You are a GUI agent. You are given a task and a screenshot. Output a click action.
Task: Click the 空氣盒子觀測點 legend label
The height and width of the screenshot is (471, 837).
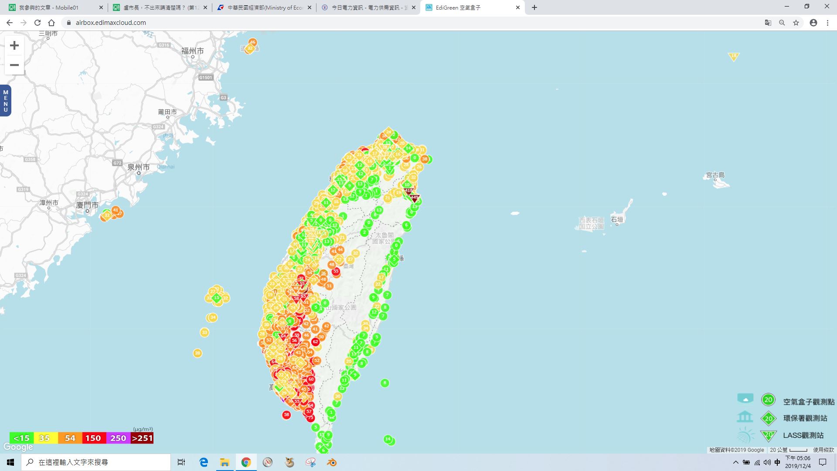point(809,402)
